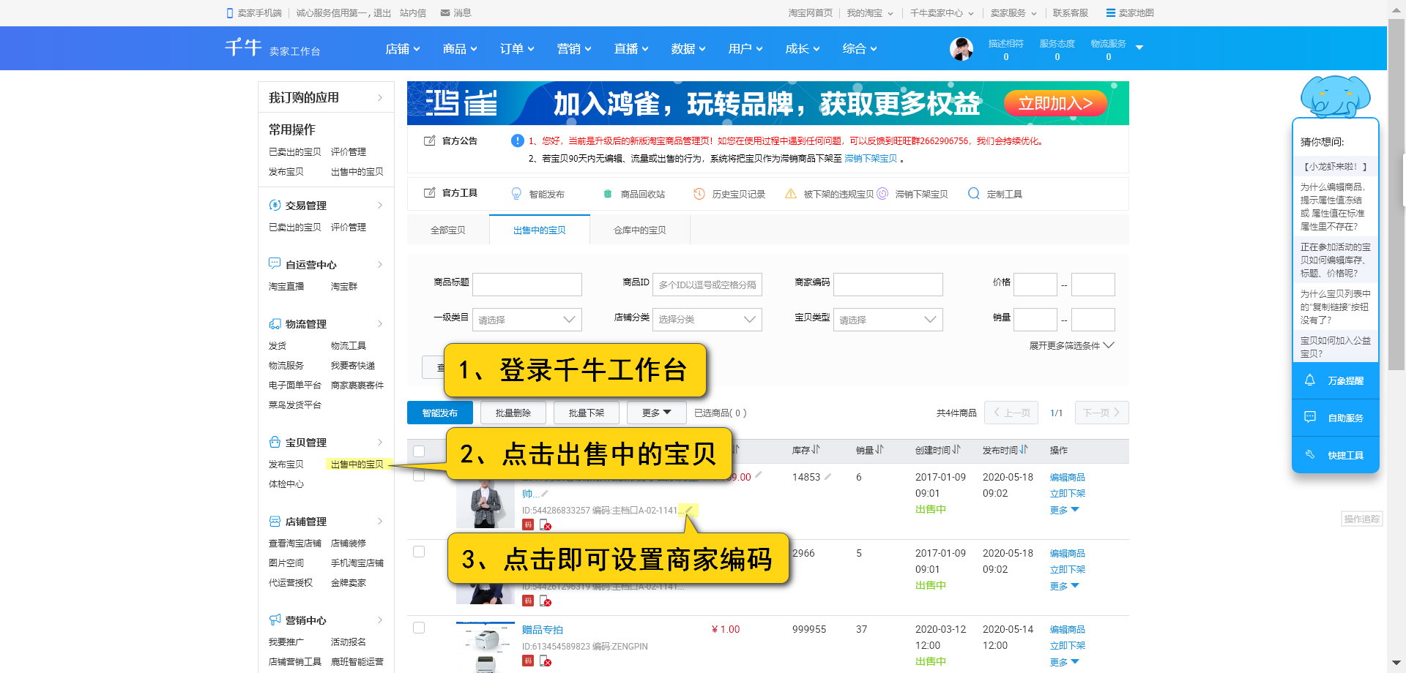Click the pencil icon beside stock 14853
Viewport: 1406px width, 673px height.
click(828, 476)
